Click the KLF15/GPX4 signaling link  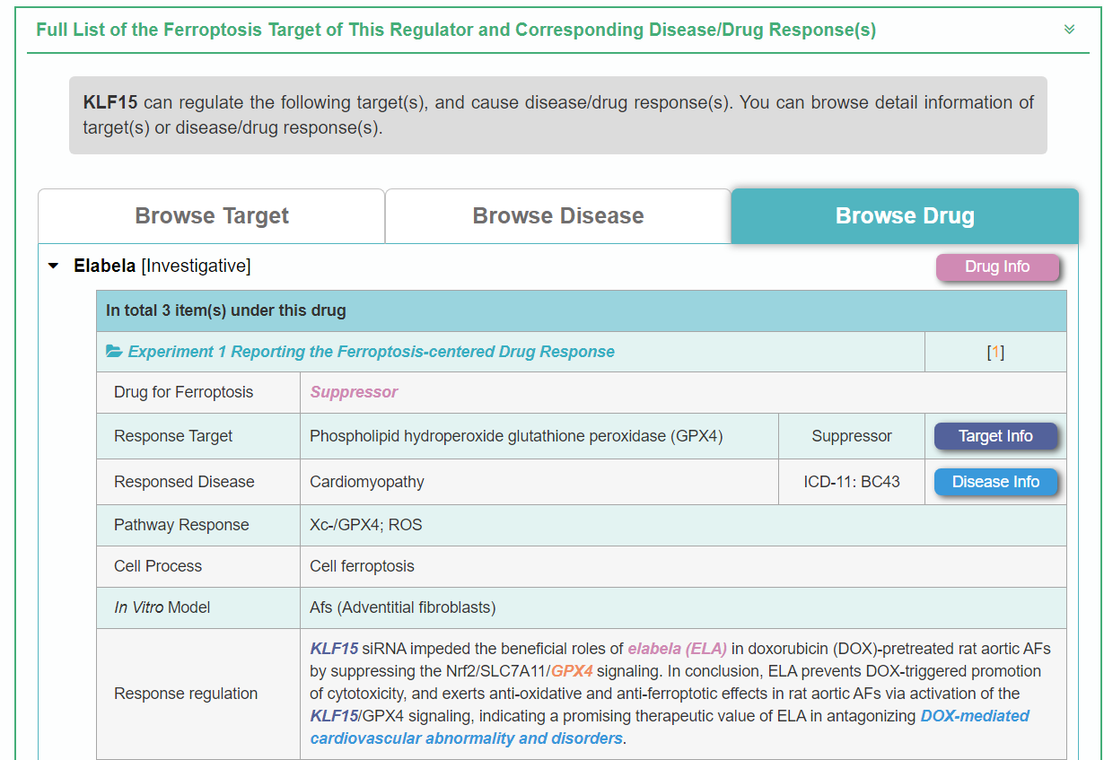point(334,716)
